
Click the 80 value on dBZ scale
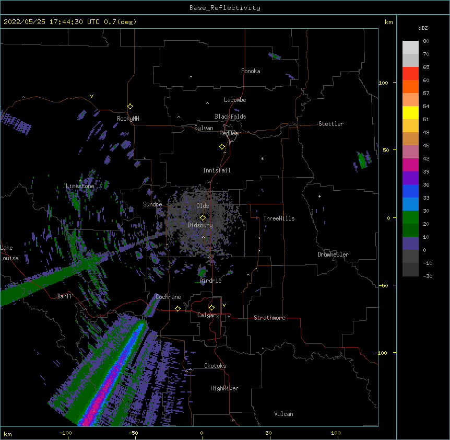pyautogui.click(x=426, y=41)
